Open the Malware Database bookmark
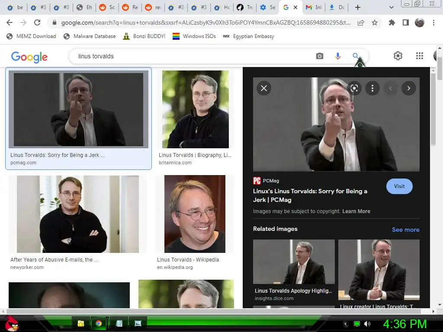Screen dimensions: 443x332 pos(90,36)
